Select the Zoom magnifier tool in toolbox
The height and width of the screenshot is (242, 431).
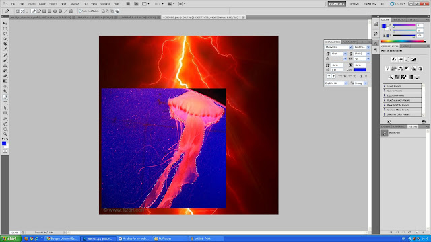coord(5,134)
